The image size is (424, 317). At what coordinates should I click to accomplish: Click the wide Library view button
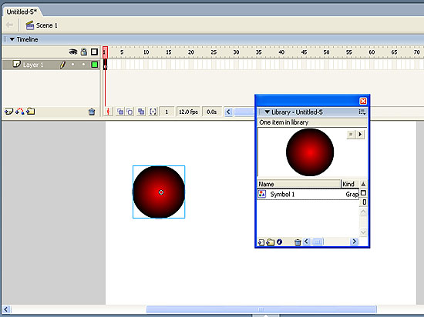(x=363, y=193)
